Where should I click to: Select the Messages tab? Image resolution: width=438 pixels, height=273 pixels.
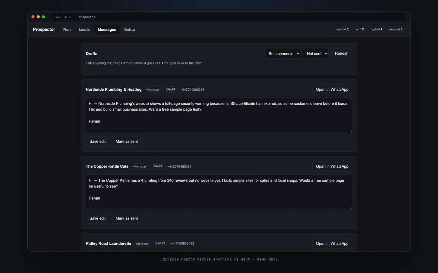[107, 29]
